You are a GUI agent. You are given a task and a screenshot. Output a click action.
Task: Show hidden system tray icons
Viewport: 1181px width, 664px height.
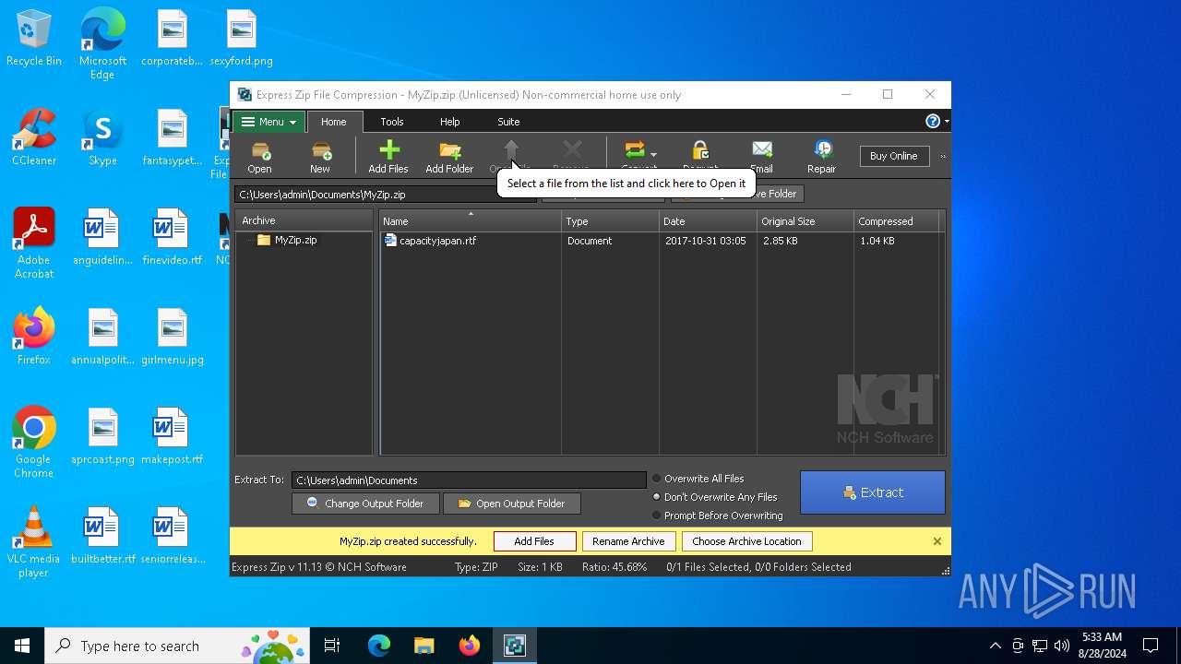point(995,646)
